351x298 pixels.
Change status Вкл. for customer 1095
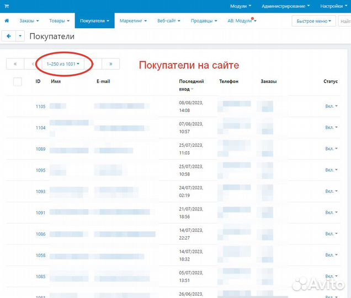331,170
